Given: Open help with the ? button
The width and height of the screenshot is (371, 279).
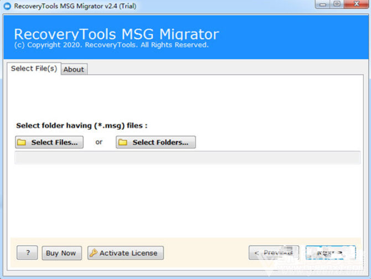Looking at the screenshot, I should [x=27, y=252].
